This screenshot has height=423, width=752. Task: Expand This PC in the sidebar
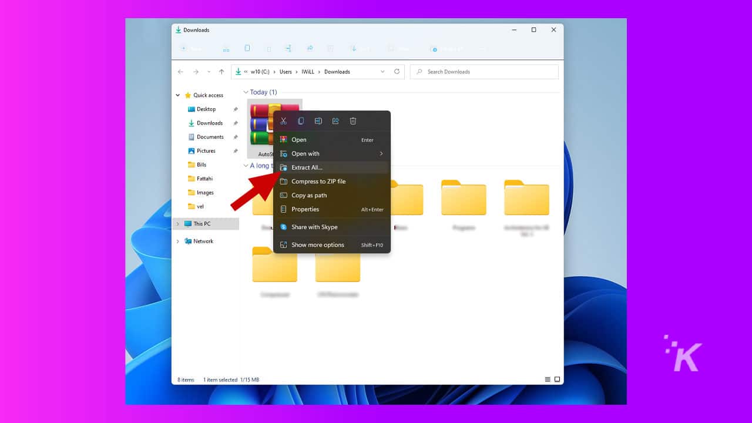click(177, 224)
